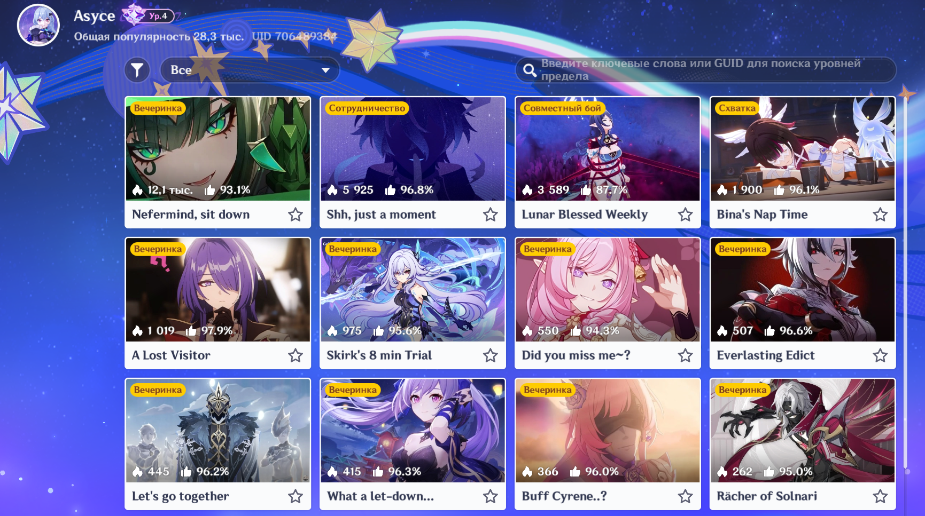
Task: Click the search magnifier icon
Action: (530, 70)
